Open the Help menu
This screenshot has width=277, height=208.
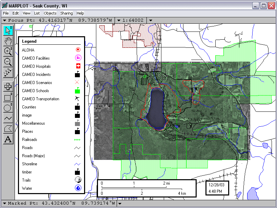[80, 13]
